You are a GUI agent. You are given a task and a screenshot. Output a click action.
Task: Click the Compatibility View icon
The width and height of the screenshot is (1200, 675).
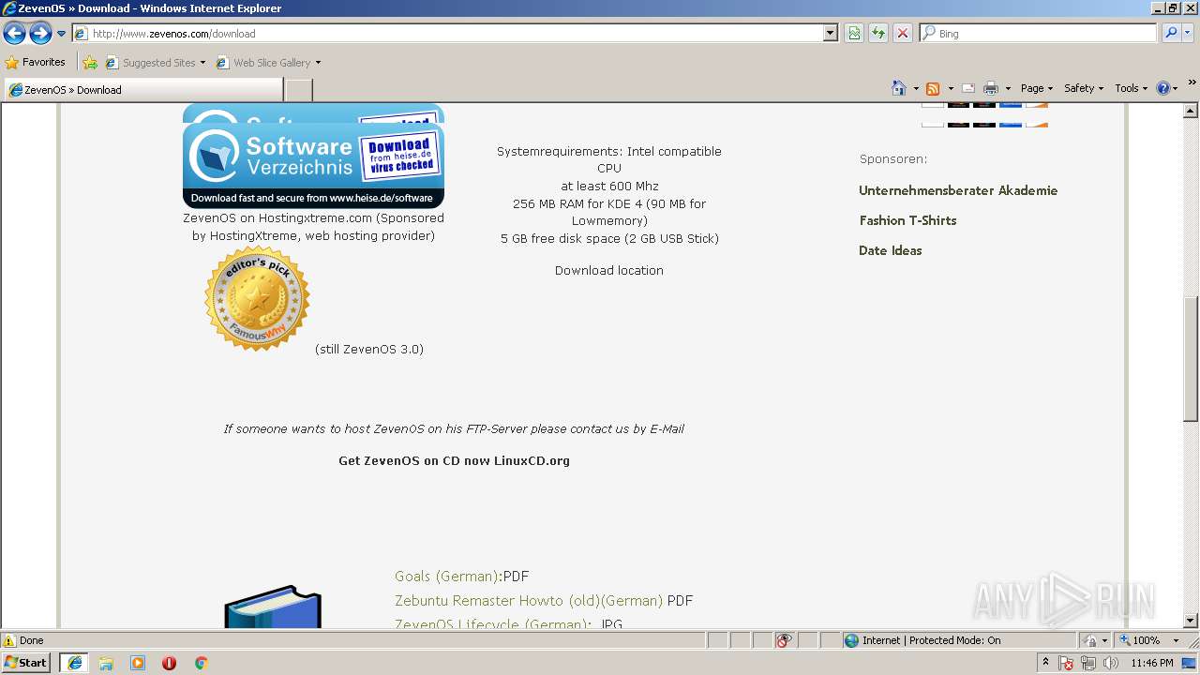pyautogui.click(x=854, y=34)
